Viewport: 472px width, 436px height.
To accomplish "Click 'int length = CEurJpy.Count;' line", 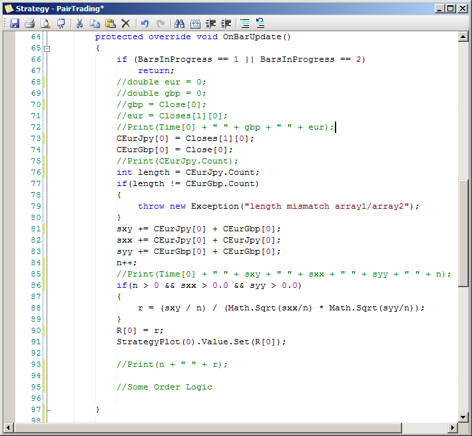I will [188, 173].
